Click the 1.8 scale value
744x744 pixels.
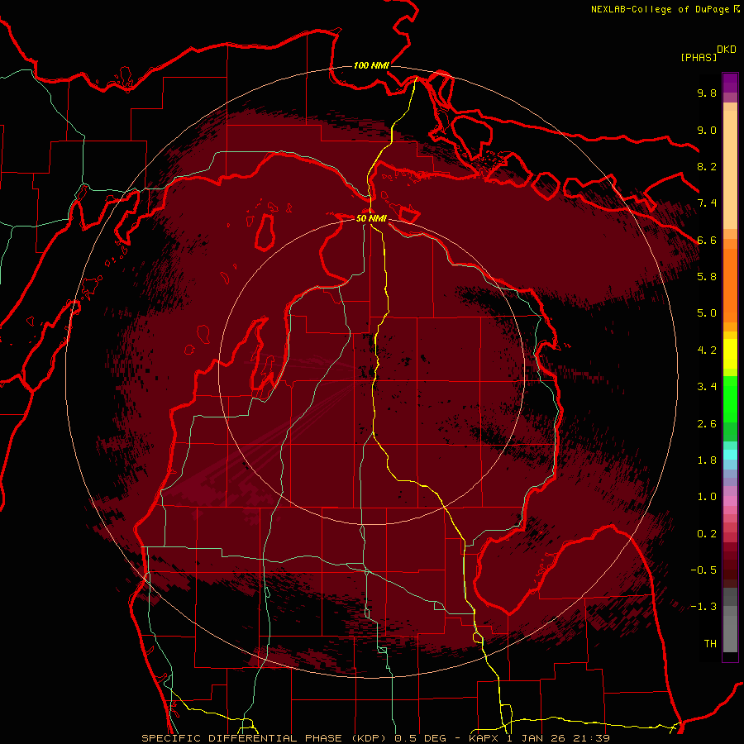click(x=707, y=460)
